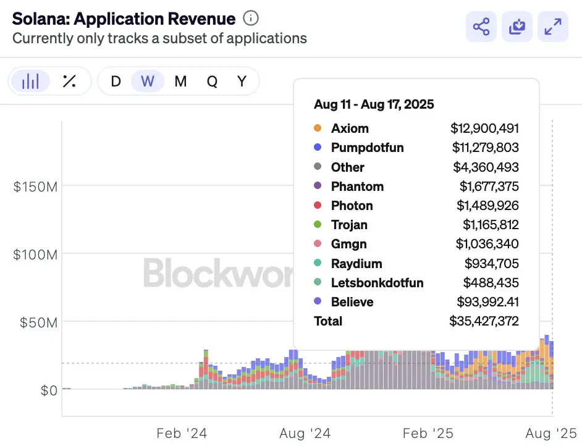582x446 pixels.
Task: Click the Feb '24 x-axis label
Action: click(x=182, y=433)
